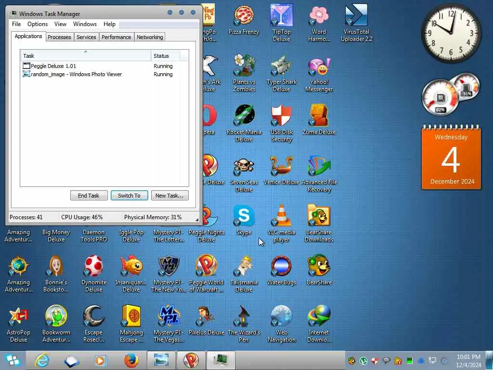Click the Water Bugs icon
Viewport: 493px width, 370px height.
[281, 270]
